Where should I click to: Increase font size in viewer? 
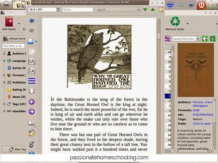(x=32, y=61)
